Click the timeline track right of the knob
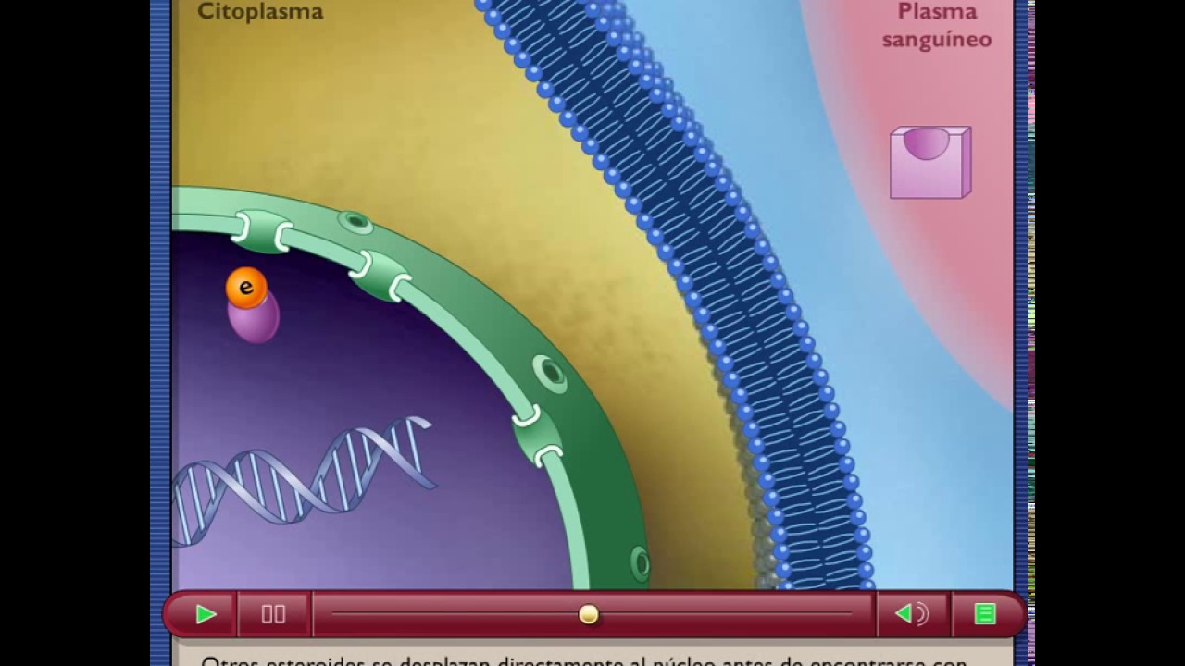This screenshot has height=666, width=1185. [x=726, y=614]
